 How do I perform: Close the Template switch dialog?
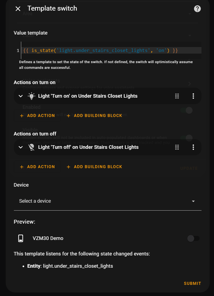pyautogui.click(x=18, y=9)
